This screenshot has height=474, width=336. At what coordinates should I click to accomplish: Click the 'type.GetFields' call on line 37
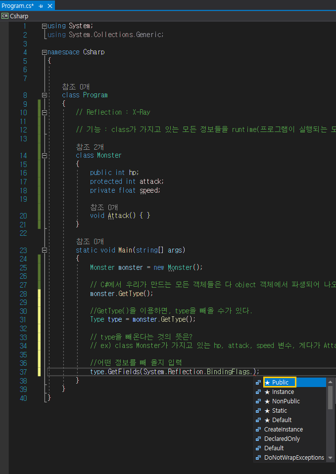[x=115, y=372]
